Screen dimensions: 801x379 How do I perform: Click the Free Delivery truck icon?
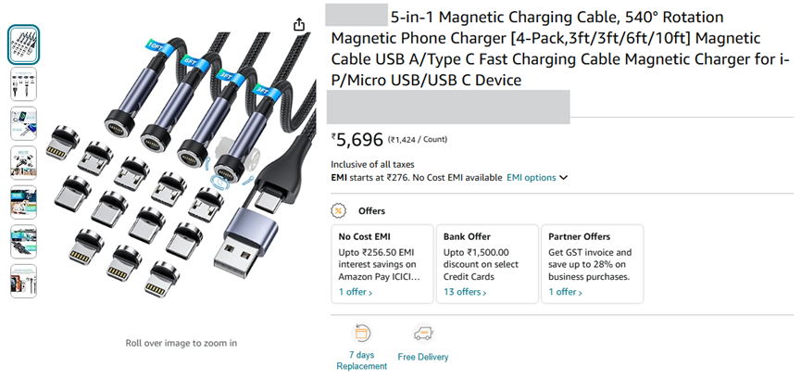click(423, 334)
